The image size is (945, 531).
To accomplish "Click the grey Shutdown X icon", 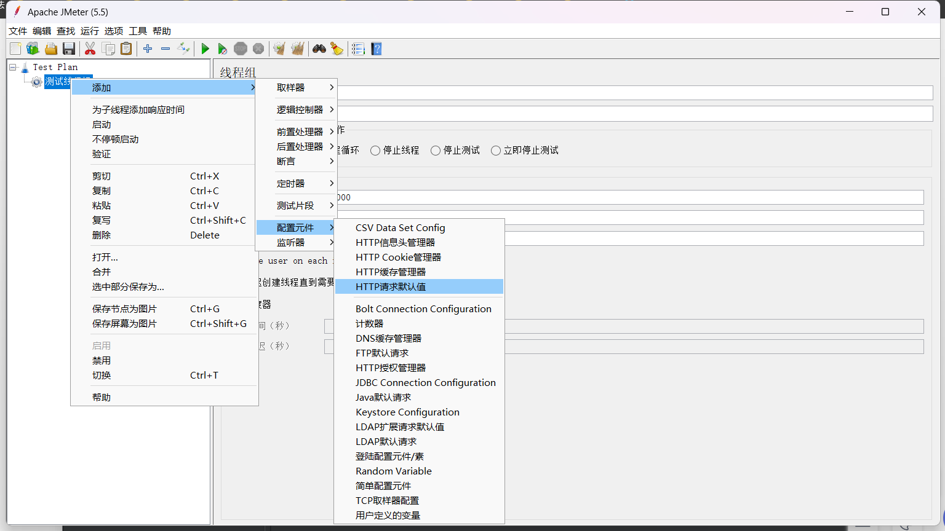I will pos(258,49).
